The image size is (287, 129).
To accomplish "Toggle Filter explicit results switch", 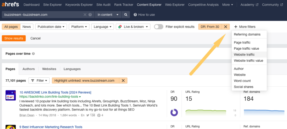I will coord(159,27).
